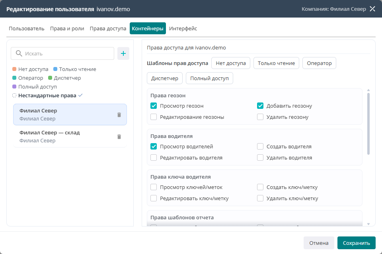Open the Интерфейс tab
The image size is (382, 254).
pyautogui.click(x=183, y=29)
